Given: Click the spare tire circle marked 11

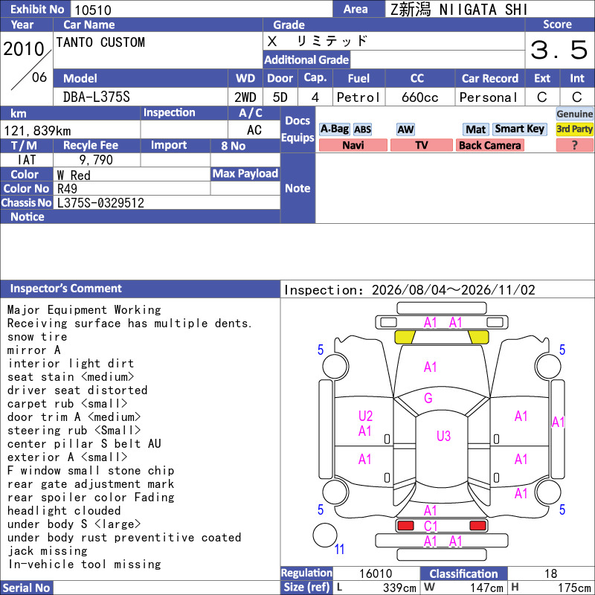Looking at the screenshot, I should [x=325, y=535].
